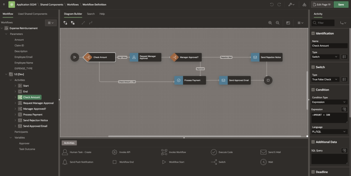Collapse the Condition property section
The image size is (351, 176).
tap(313, 90)
